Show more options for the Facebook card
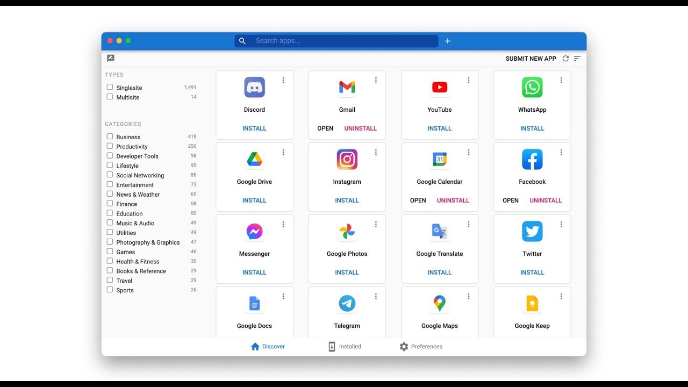688x387 pixels. click(x=561, y=152)
